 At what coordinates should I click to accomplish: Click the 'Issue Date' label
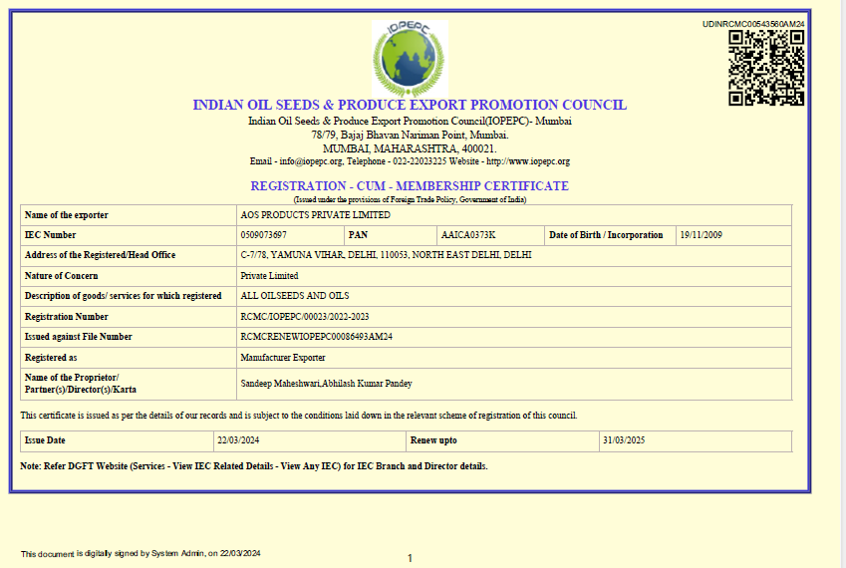[x=45, y=440]
